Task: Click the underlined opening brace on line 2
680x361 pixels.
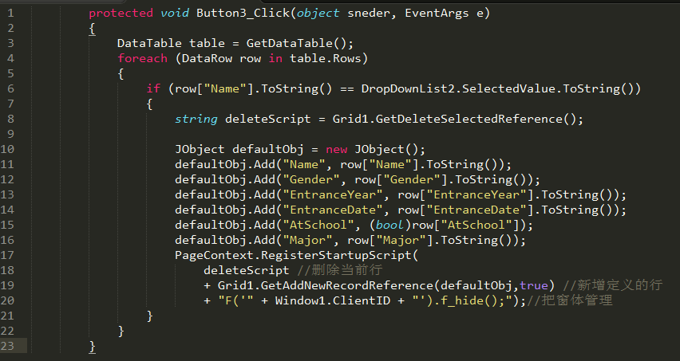Action: pos(92,29)
